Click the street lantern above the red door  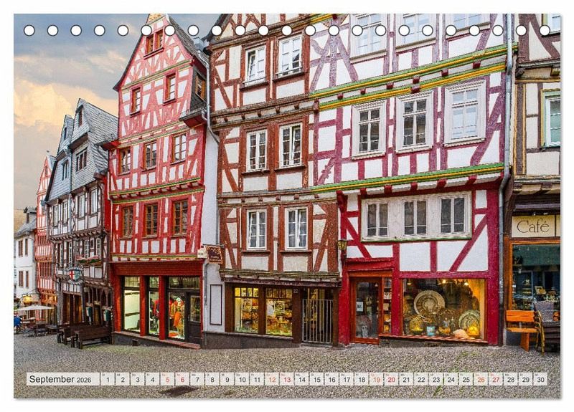[x=342, y=246]
